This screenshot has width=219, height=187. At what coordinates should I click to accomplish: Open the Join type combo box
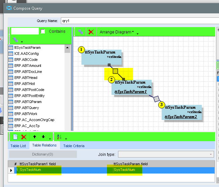[x=166, y=154]
